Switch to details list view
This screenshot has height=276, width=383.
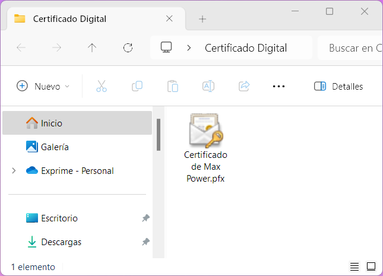click(x=354, y=267)
